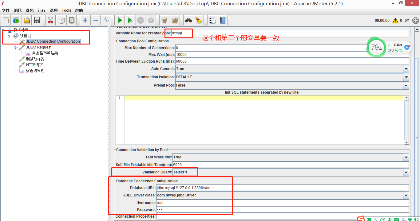Open the Test While Idle dropdown
Viewport: 420px width, 221px height.
pyautogui.click(x=406, y=157)
